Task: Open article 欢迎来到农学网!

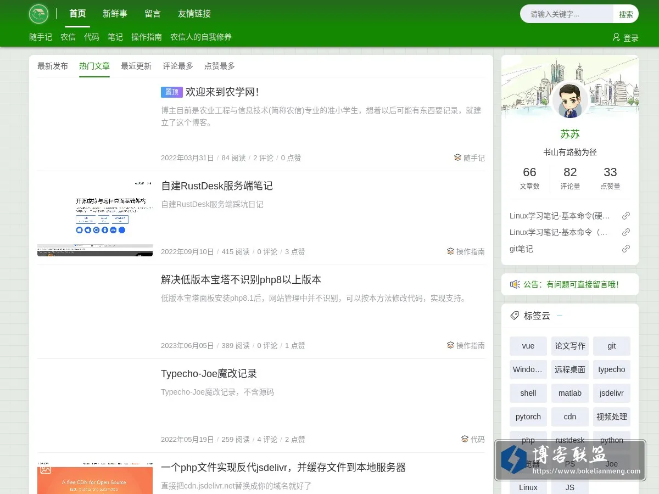Action: click(x=222, y=92)
